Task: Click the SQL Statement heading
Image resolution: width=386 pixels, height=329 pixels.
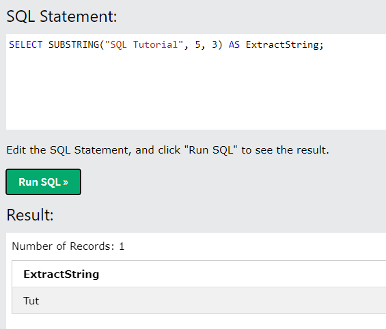Action: click(x=61, y=16)
